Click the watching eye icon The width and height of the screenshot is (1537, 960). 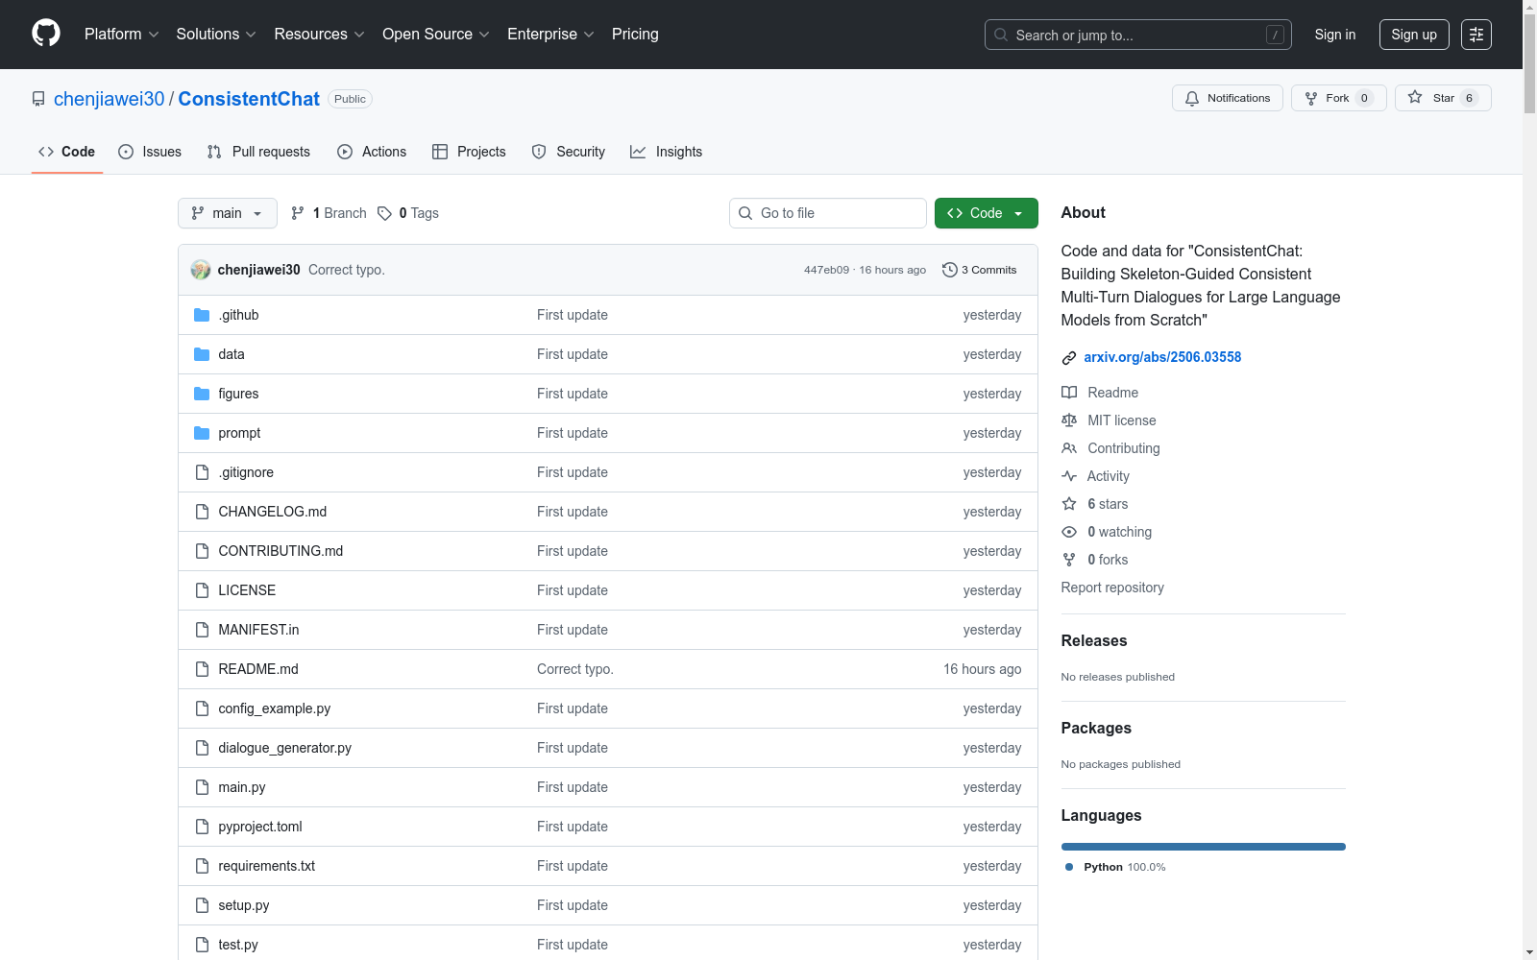[1069, 532]
